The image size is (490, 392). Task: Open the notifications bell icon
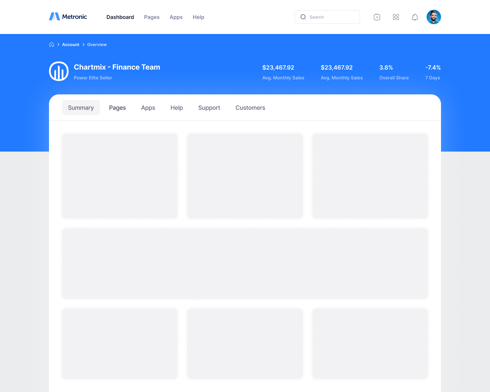tap(415, 17)
